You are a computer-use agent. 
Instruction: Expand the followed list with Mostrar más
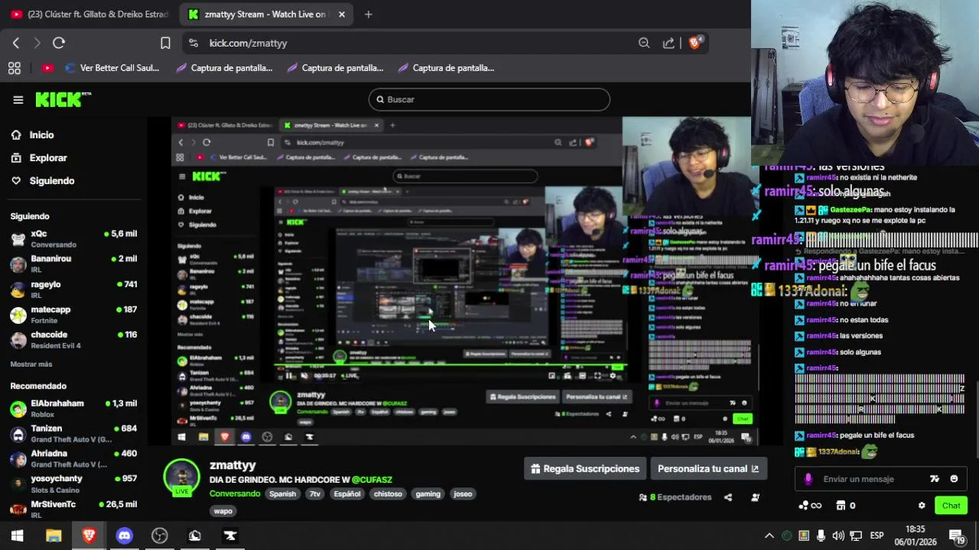tap(31, 364)
